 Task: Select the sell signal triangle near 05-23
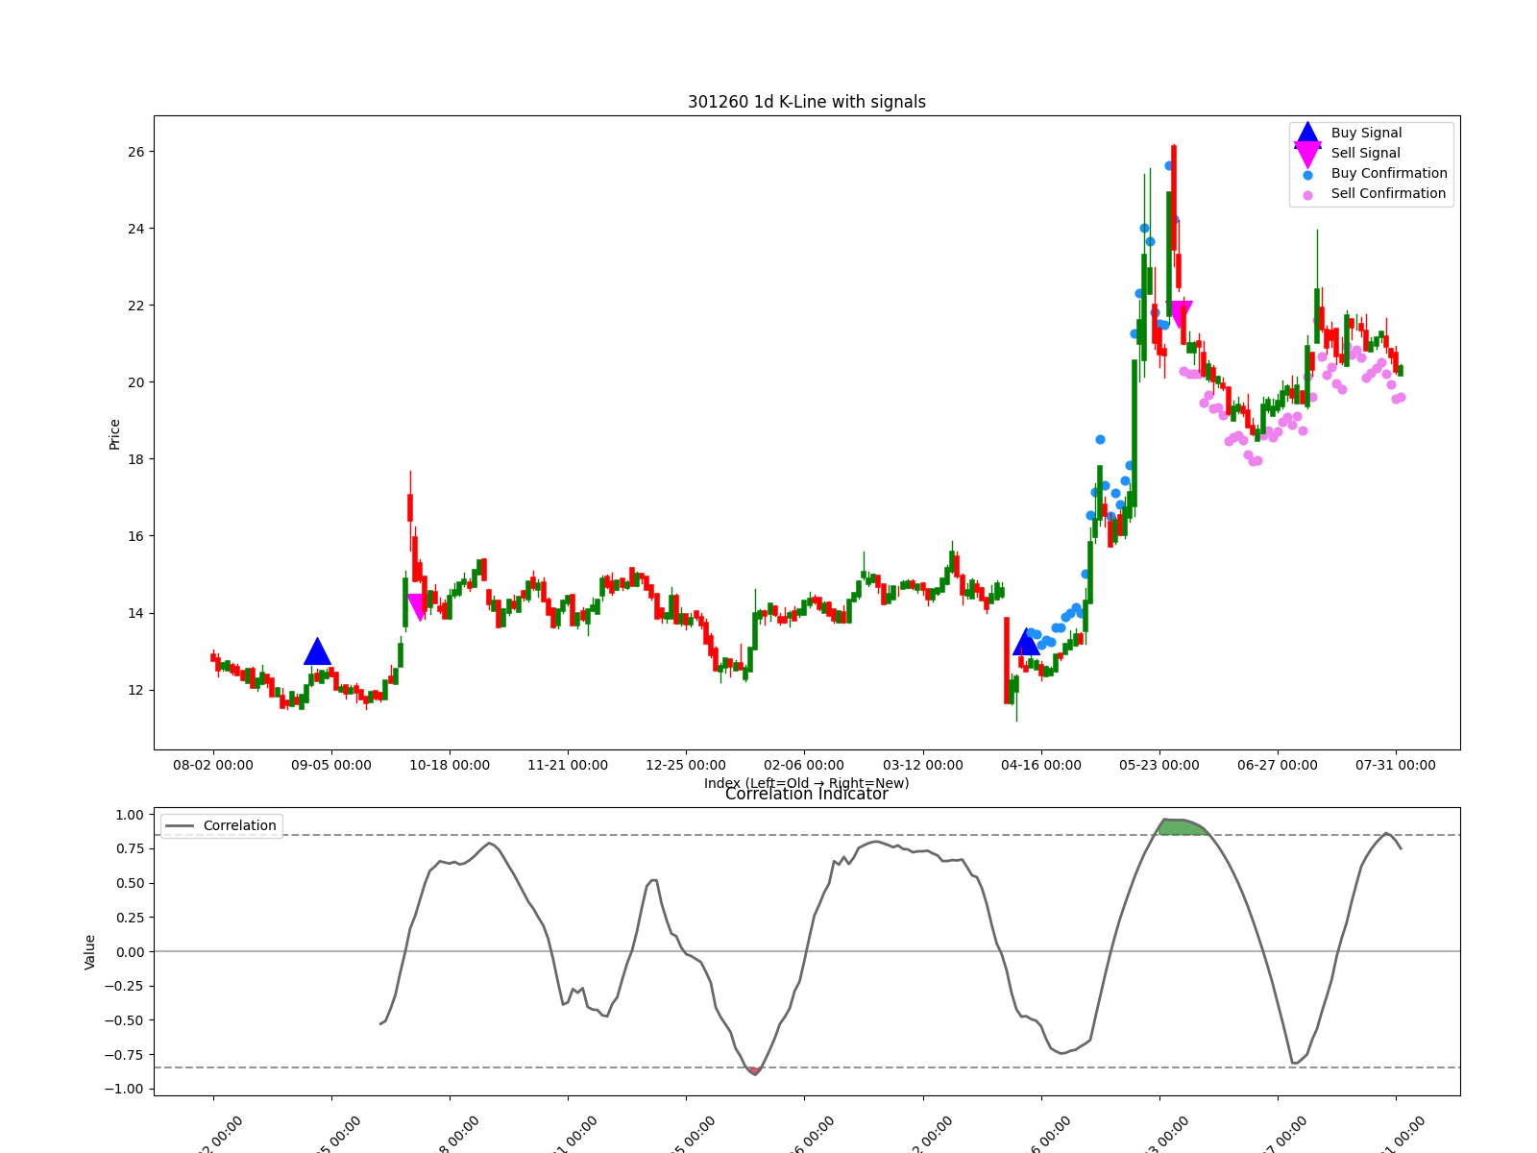click(1179, 314)
